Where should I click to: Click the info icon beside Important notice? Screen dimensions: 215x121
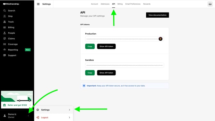[x=84, y=86]
